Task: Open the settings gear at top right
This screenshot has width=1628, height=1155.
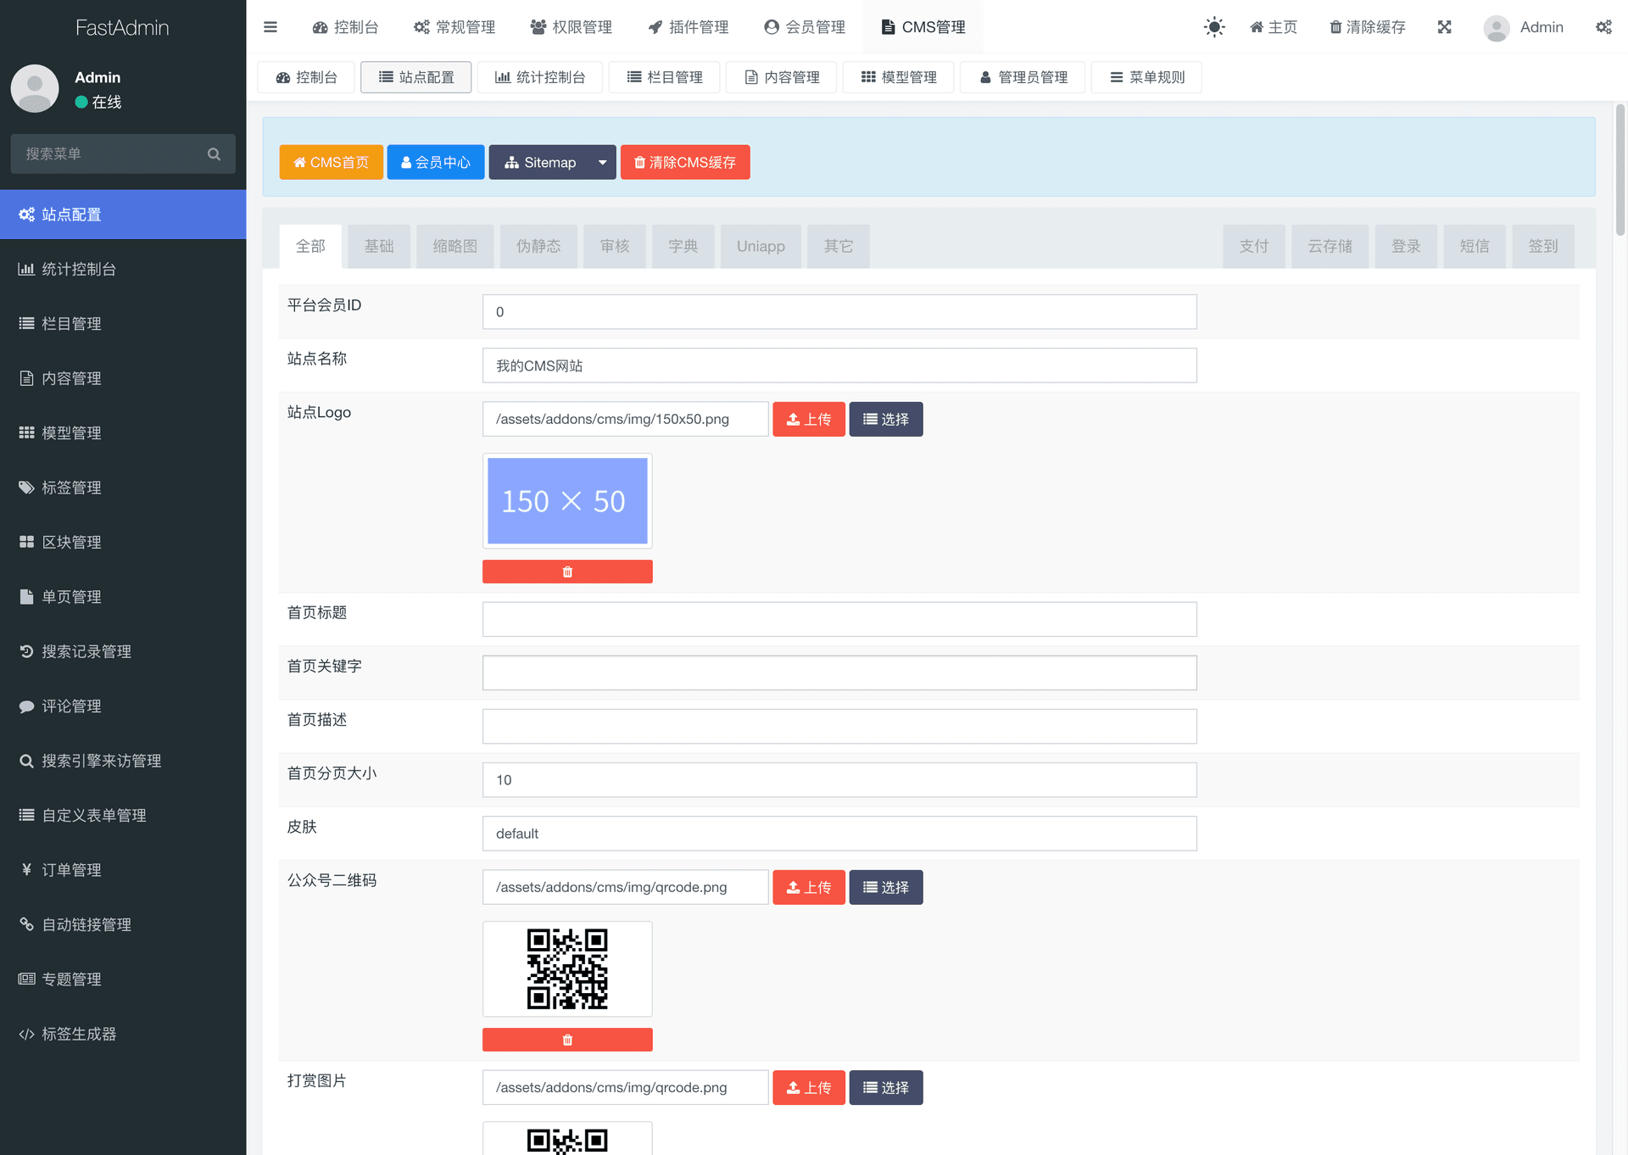Action: click(x=1603, y=26)
